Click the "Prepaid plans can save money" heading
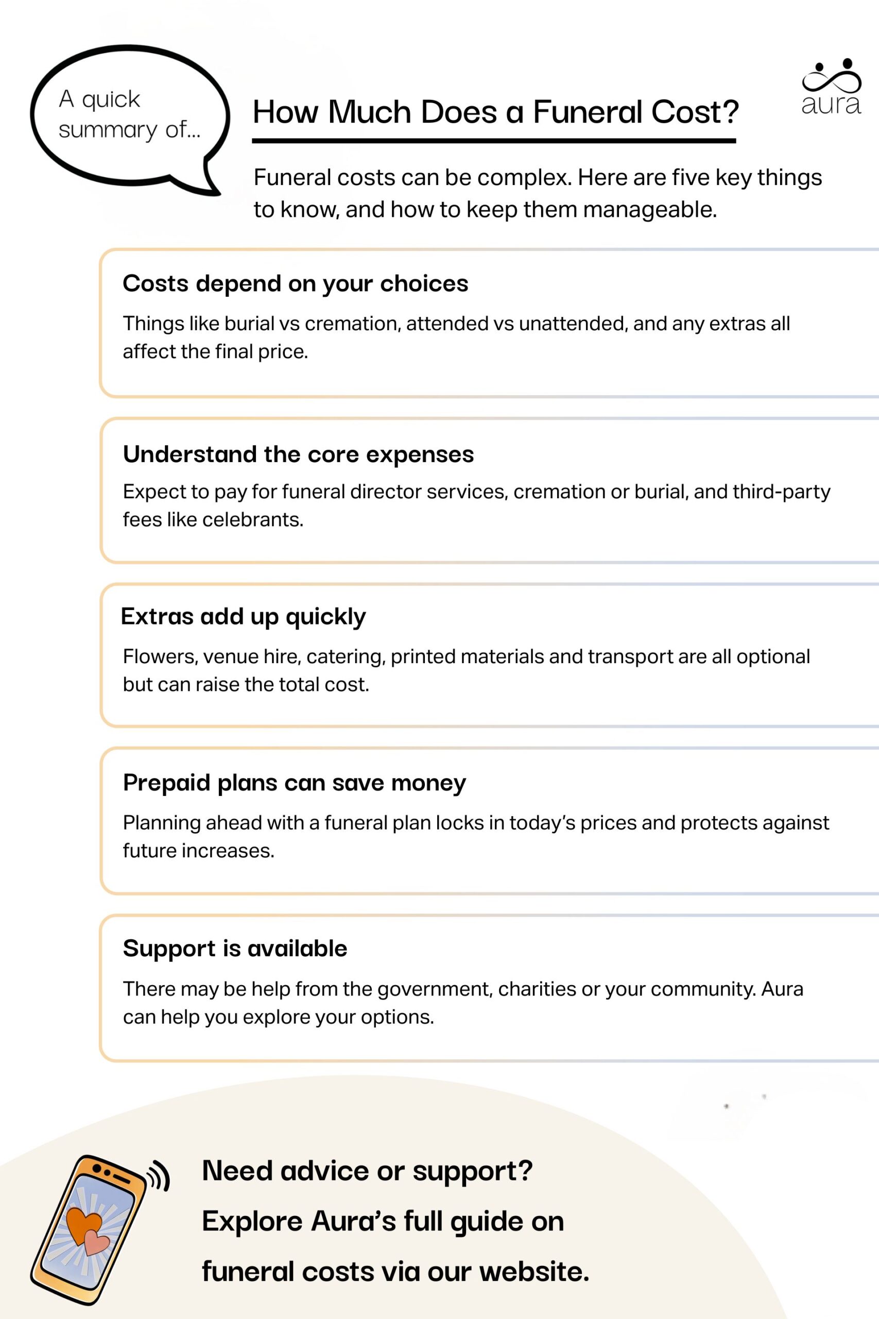The width and height of the screenshot is (879, 1319). (295, 782)
